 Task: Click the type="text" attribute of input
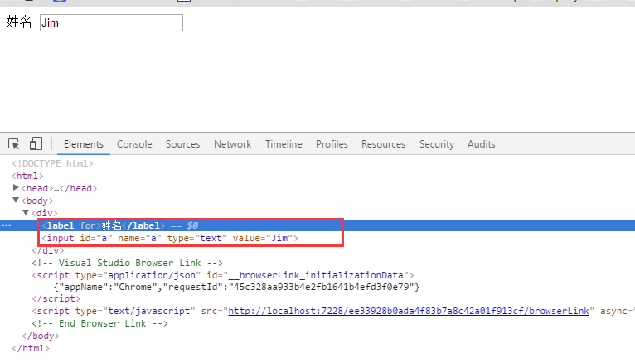(197, 238)
